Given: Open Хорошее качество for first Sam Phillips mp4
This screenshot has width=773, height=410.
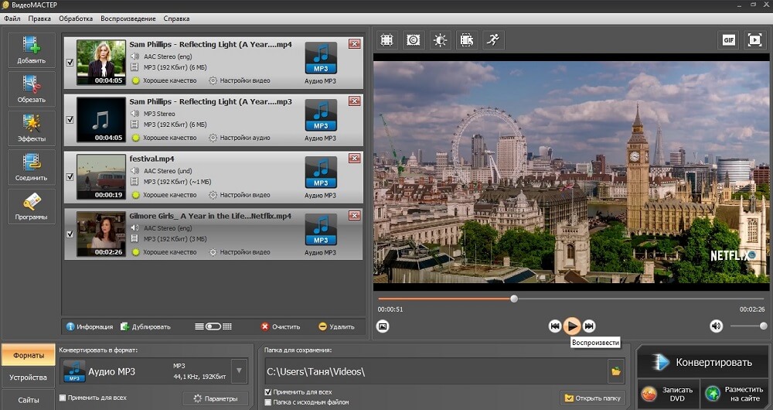Looking at the screenshot, I should click(x=165, y=80).
